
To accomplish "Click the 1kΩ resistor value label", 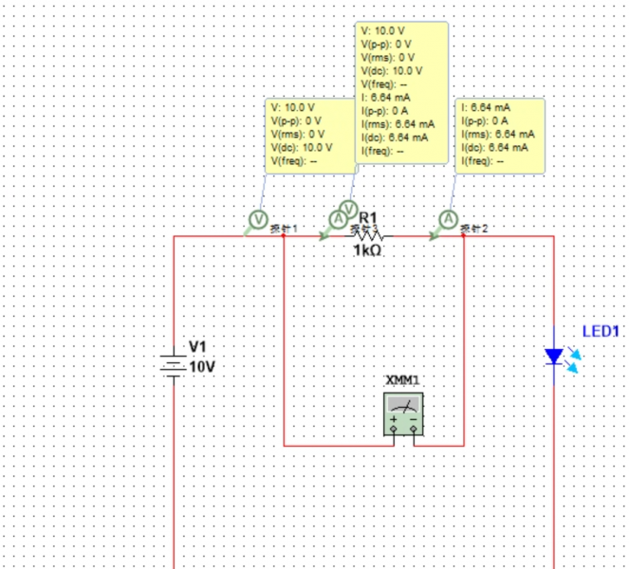I will 367,250.
